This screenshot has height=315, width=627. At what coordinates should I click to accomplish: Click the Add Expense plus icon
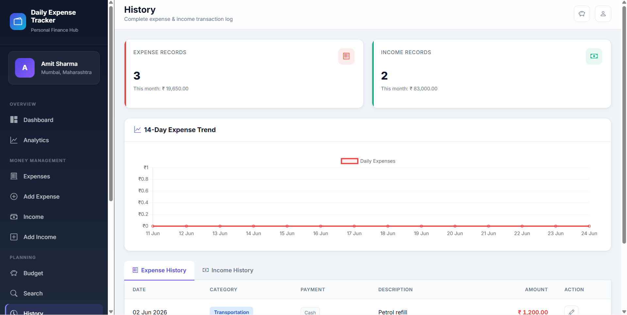coord(14,197)
